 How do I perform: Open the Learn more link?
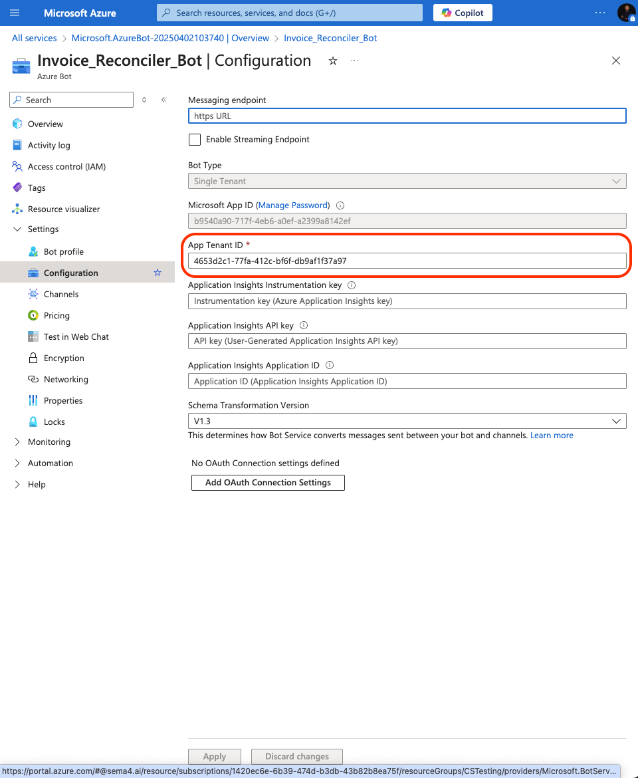click(x=552, y=435)
